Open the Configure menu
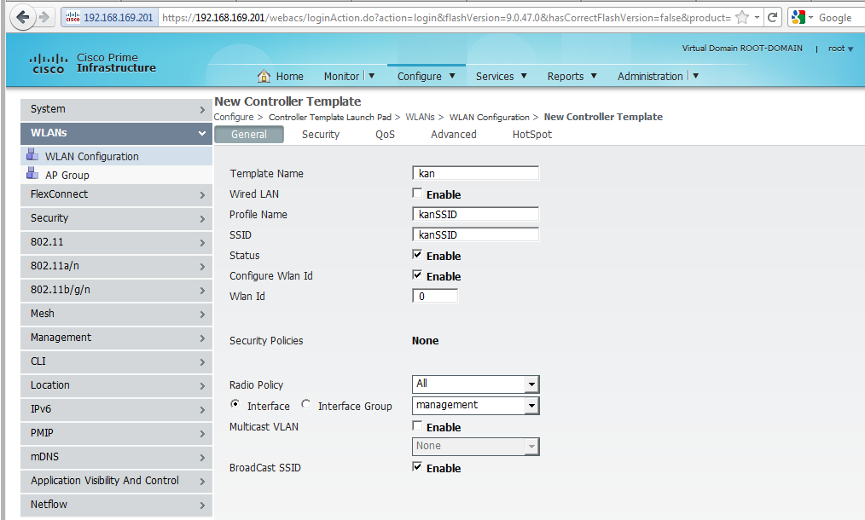The width and height of the screenshot is (865, 520). pos(426,76)
